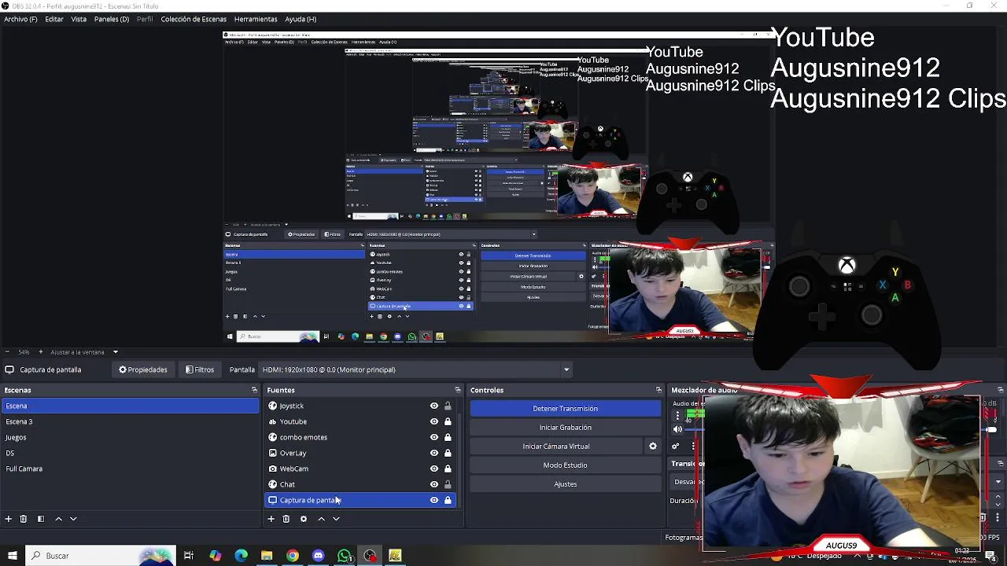1007x566 pixels.
Task: Open the Ajustar a la ventana zoom dropdown
Action: (115, 352)
